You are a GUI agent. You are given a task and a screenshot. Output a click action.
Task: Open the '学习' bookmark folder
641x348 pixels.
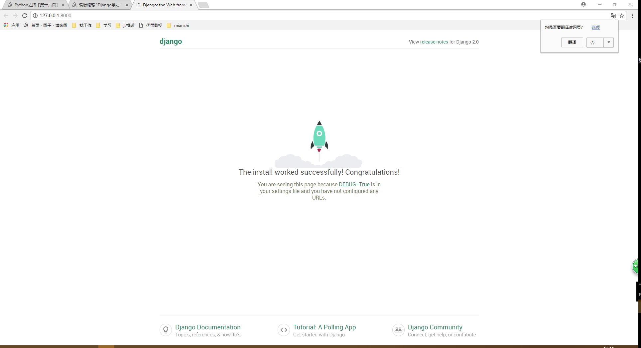104,25
